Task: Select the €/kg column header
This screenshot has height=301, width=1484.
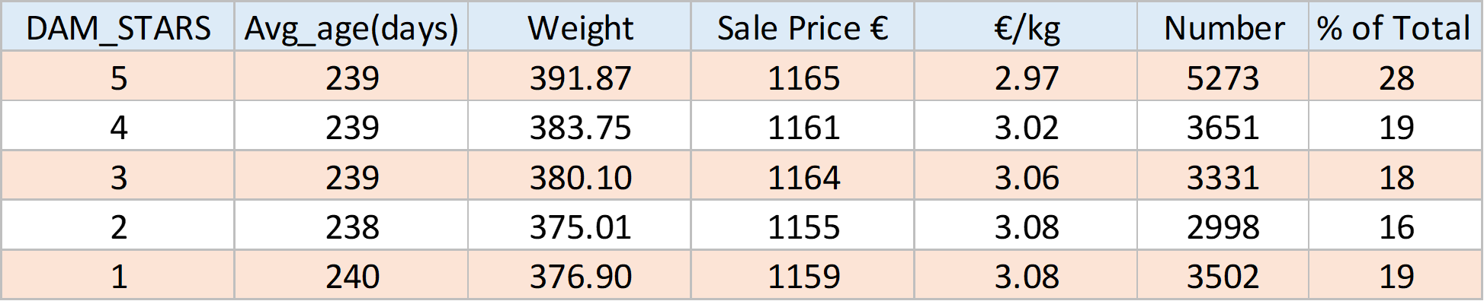Action: [x=1027, y=27]
